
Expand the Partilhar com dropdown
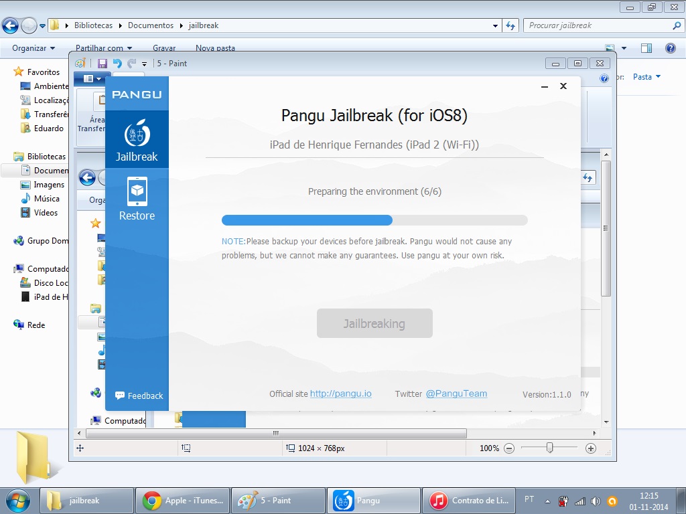click(104, 48)
